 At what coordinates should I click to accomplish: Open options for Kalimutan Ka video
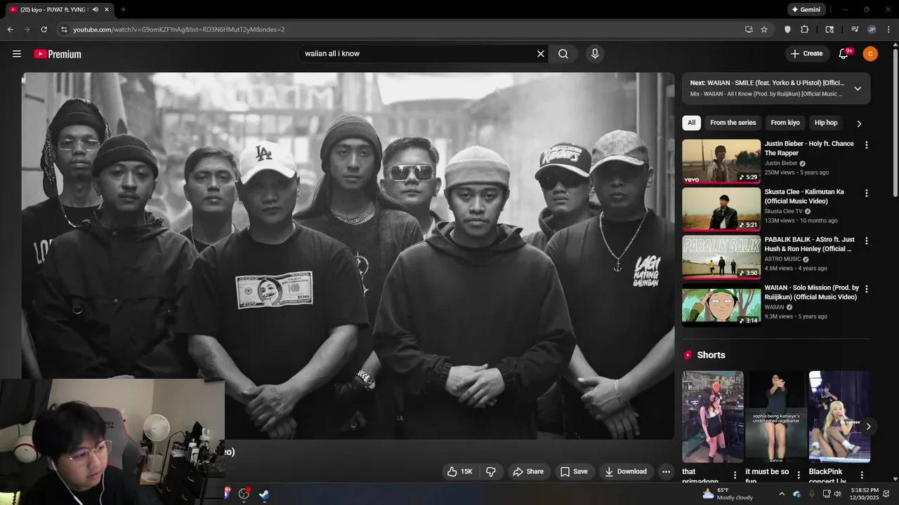(x=866, y=193)
